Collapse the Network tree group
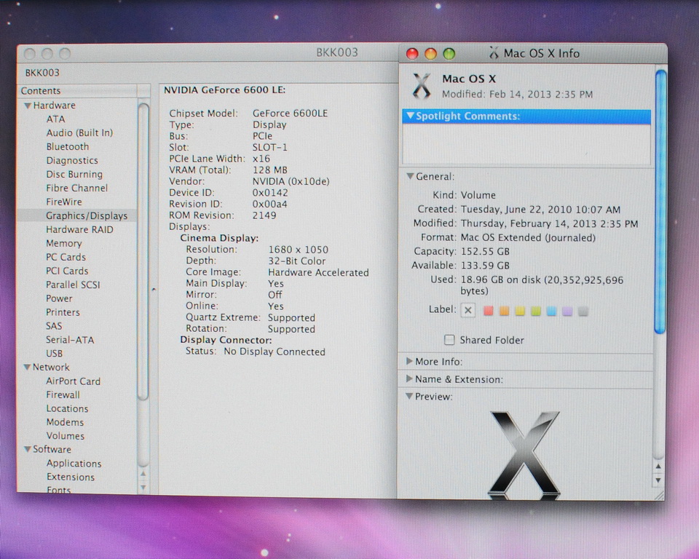The width and height of the screenshot is (699, 559). click(27, 368)
